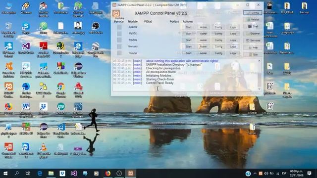Open Explorer from XAMPP panel

pos(253,34)
